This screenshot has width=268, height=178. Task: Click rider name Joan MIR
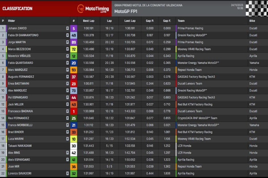click(x=13, y=166)
